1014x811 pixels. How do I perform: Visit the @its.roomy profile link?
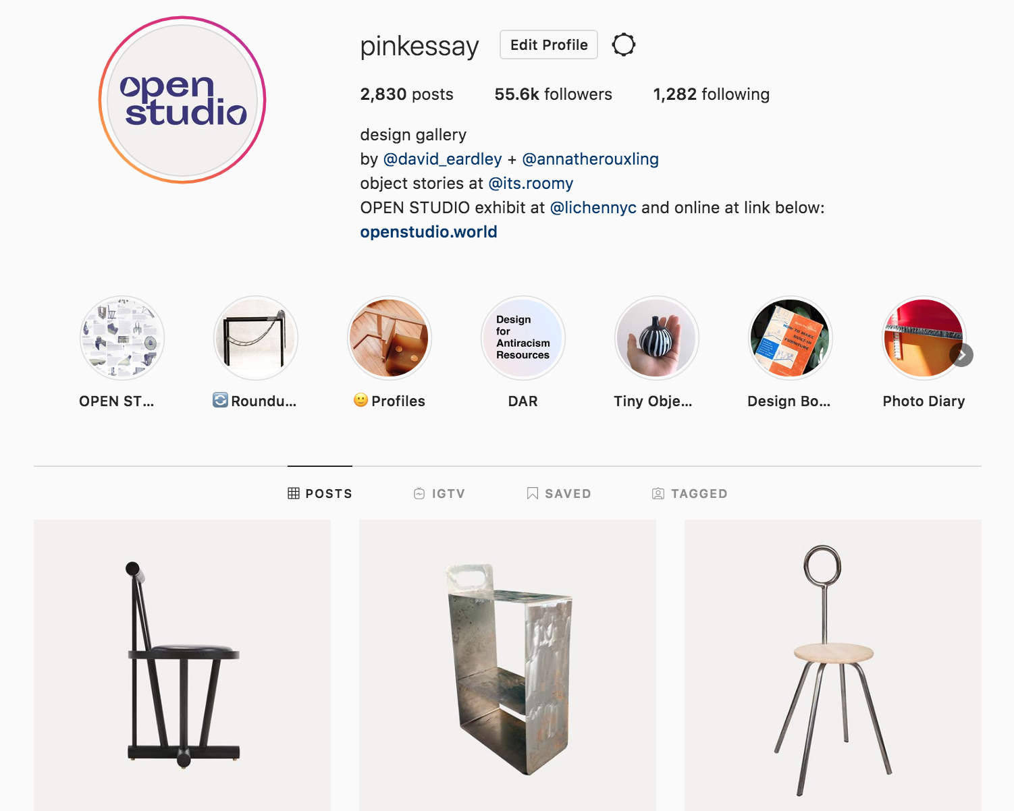click(531, 184)
